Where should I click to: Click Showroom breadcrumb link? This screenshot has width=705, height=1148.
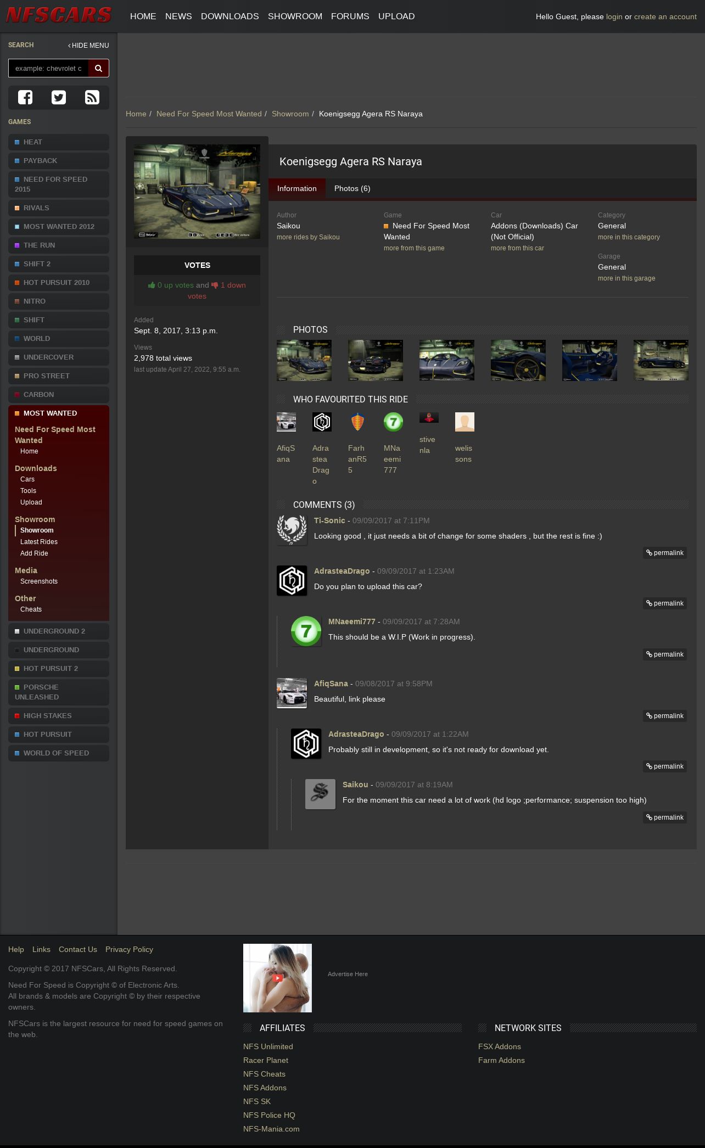click(x=290, y=114)
